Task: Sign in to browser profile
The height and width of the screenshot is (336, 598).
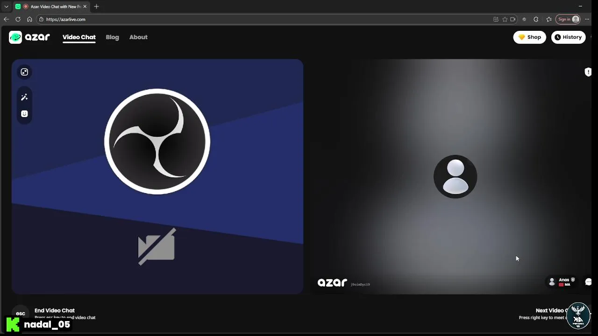Action: click(568, 19)
